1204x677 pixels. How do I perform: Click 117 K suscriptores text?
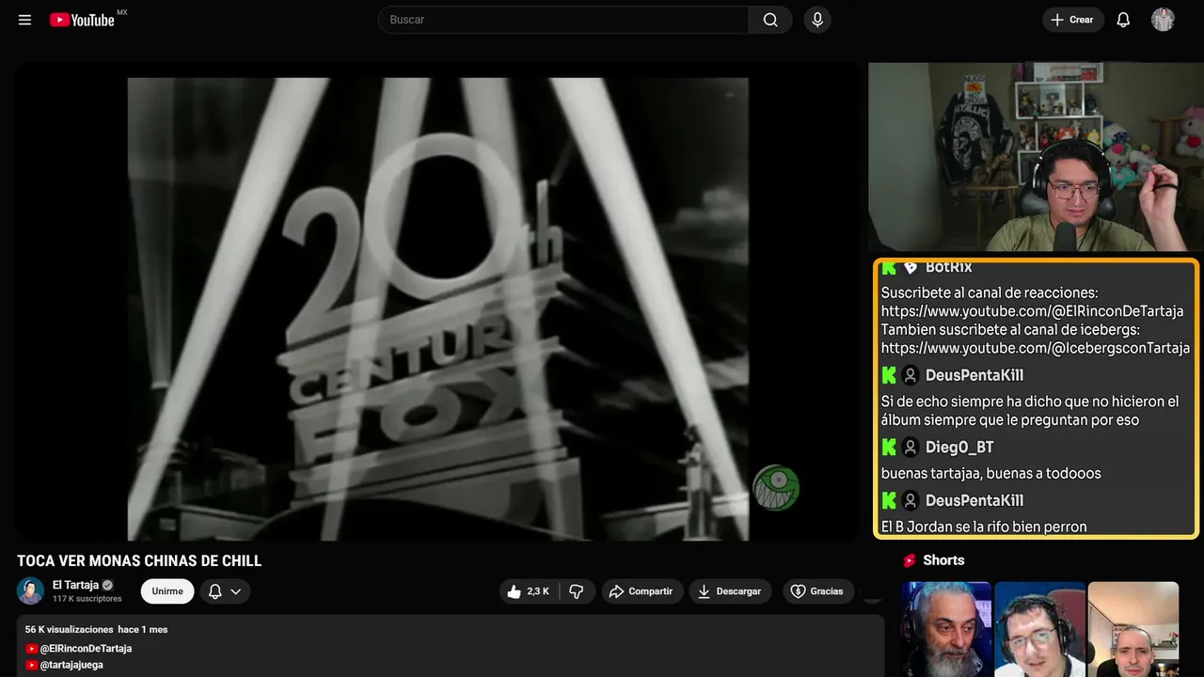87,599
